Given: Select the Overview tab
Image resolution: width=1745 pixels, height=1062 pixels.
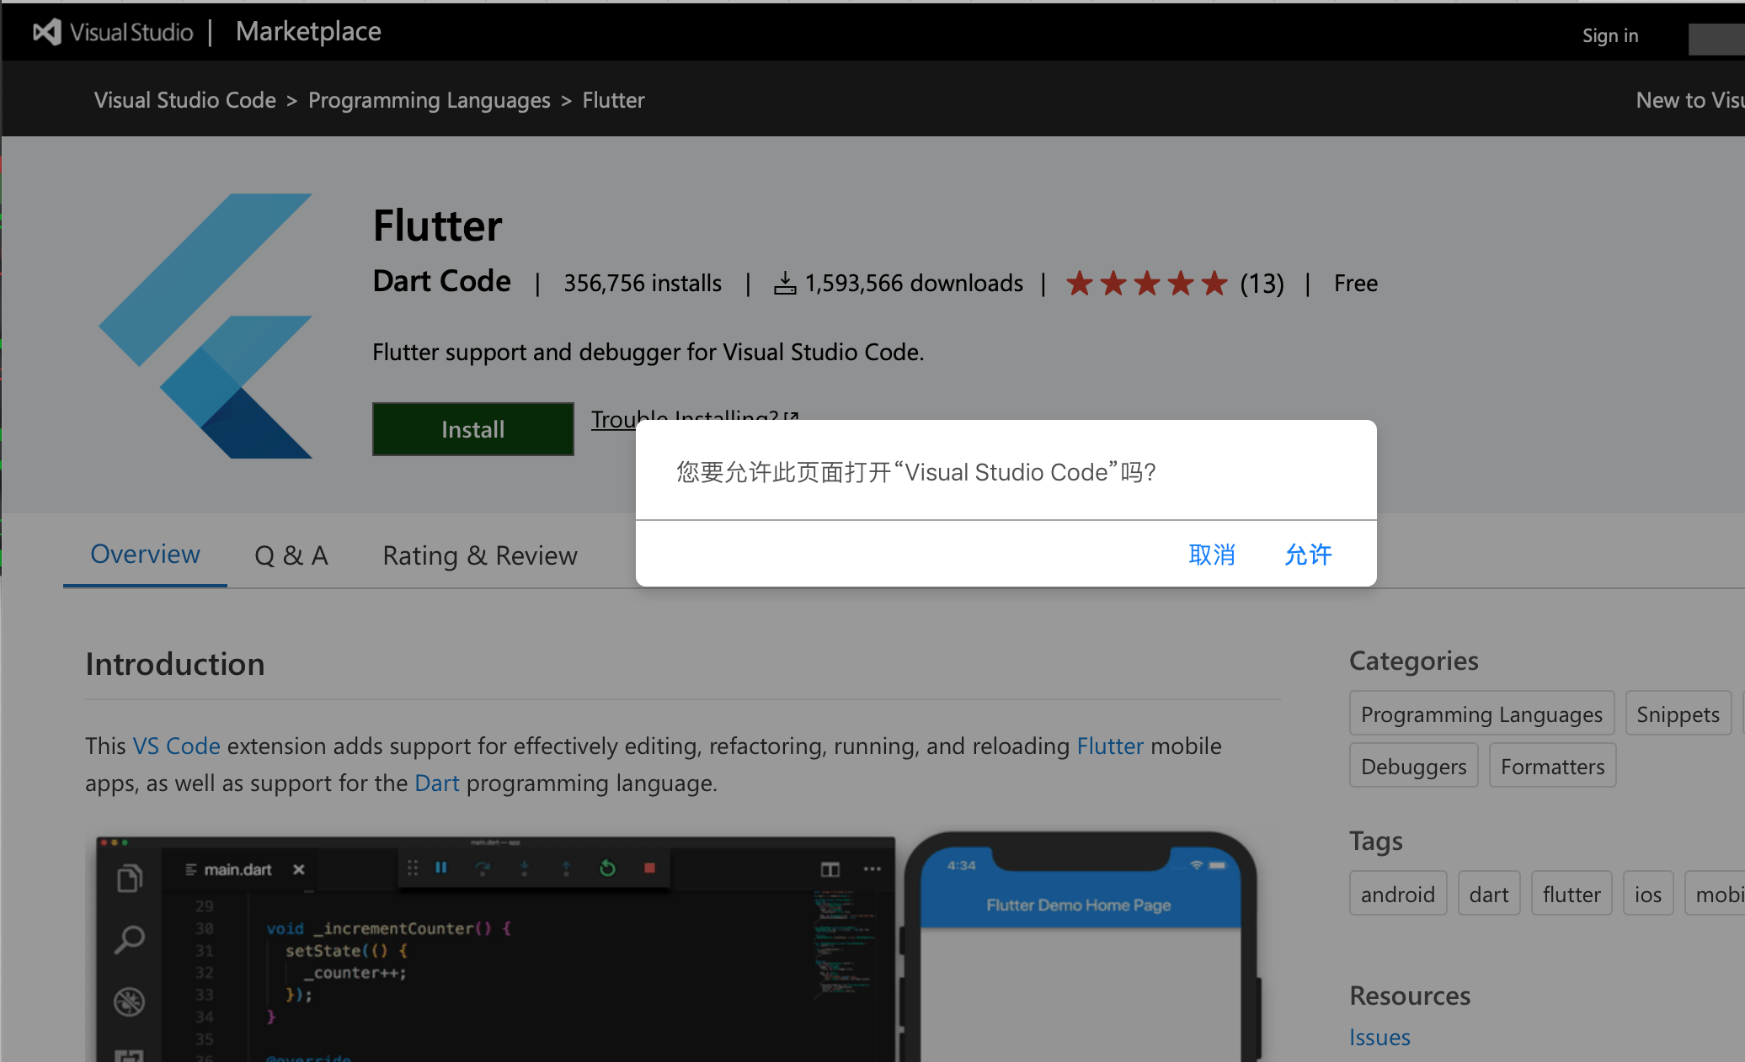Looking at the screenshot, I should tap(145, 554).
